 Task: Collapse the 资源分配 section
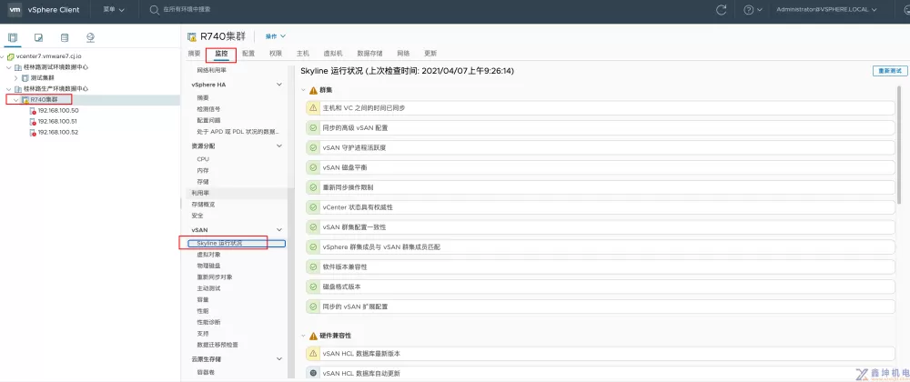[279, 146]
